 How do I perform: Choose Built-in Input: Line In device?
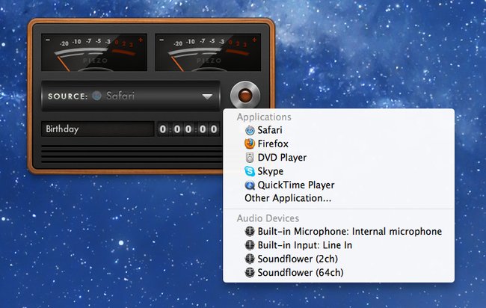click(339, 245)
